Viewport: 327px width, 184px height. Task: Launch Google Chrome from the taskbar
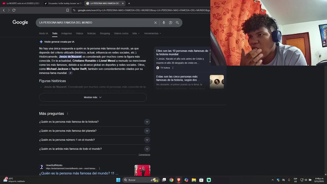point(171,180)
